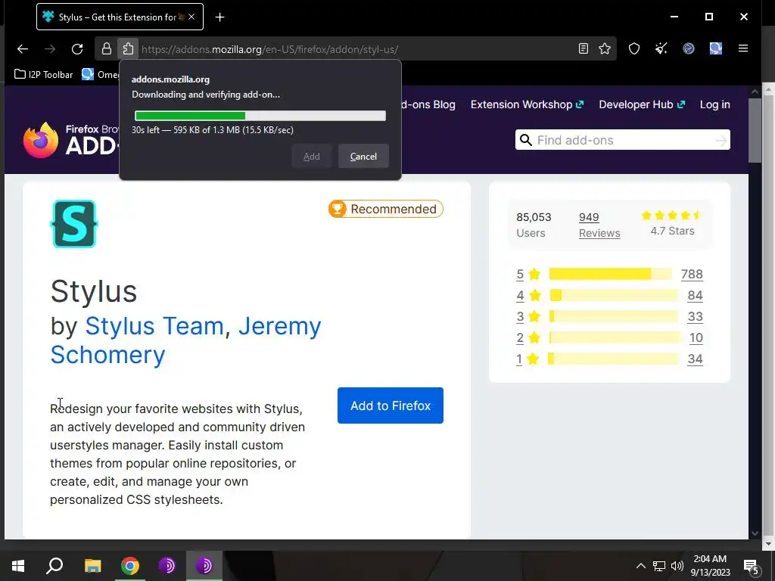Screen dimensions: 775x581
Task: Open the 33 three-star reviews count
Action: 695,317
